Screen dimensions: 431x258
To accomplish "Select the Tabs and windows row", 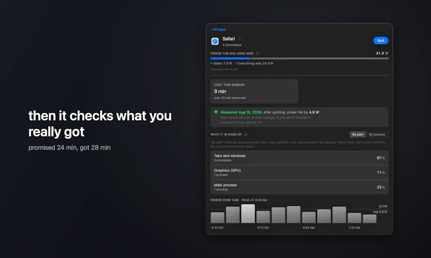I will 299,158.
